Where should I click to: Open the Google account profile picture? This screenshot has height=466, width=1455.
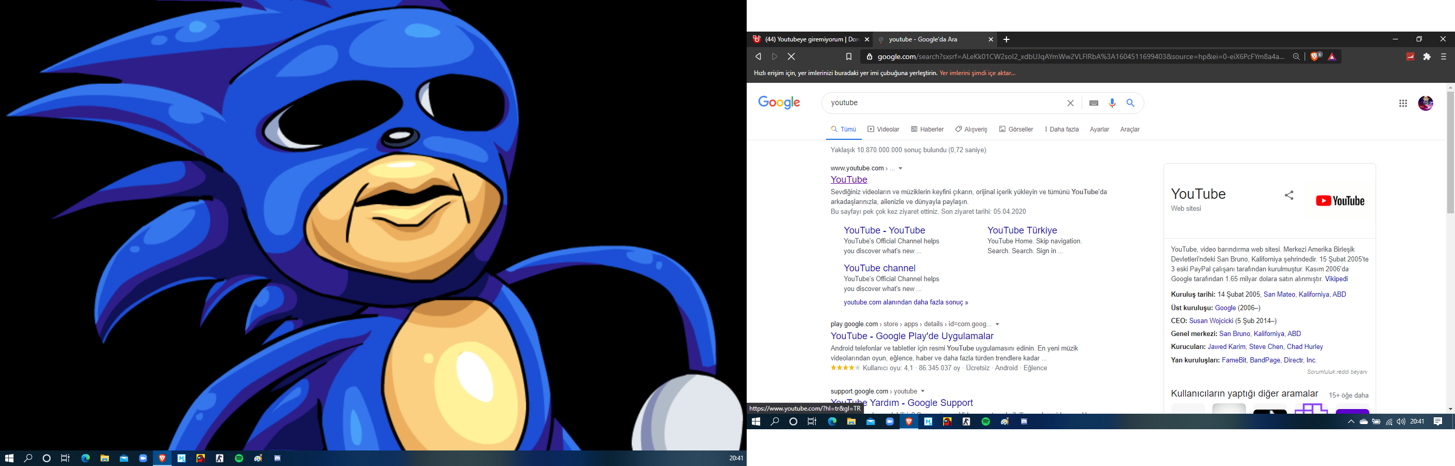(1425, 103)
